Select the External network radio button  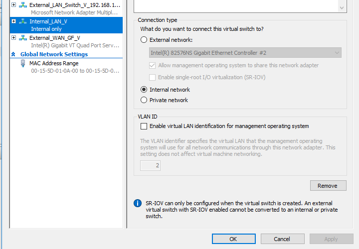144,40
